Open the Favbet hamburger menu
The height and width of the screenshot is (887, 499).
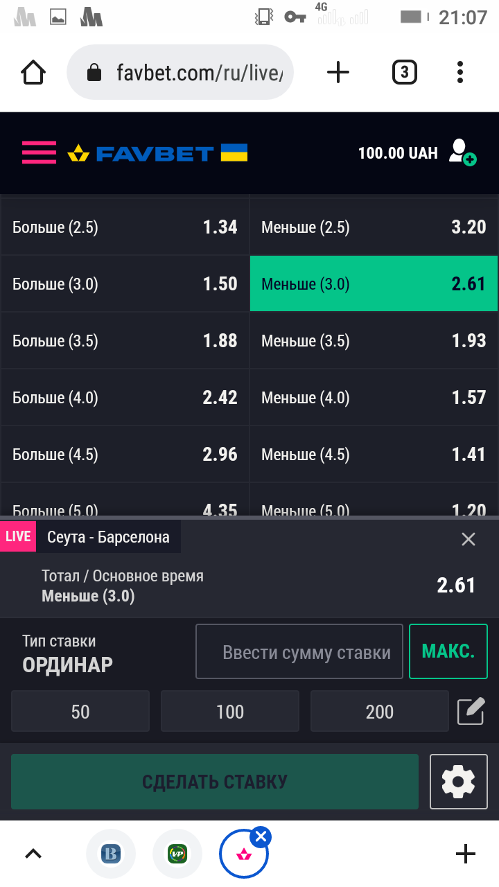coord(39,152)
